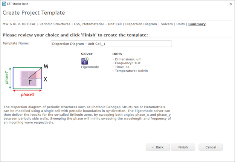This screenshot has height=162, width=235.
Task: Click the Eigenmode solver icon
Action: click(x=85, y=61)
